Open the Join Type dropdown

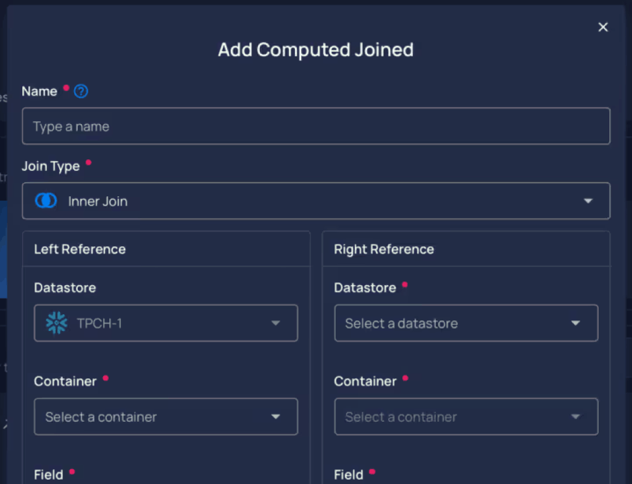(316, 201)
